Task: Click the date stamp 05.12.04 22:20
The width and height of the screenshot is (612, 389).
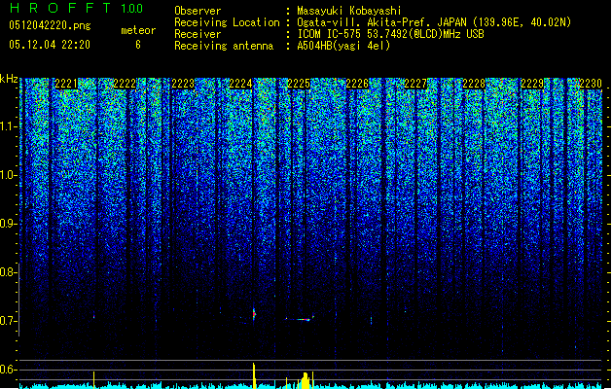Action: [x=50, y=45]
